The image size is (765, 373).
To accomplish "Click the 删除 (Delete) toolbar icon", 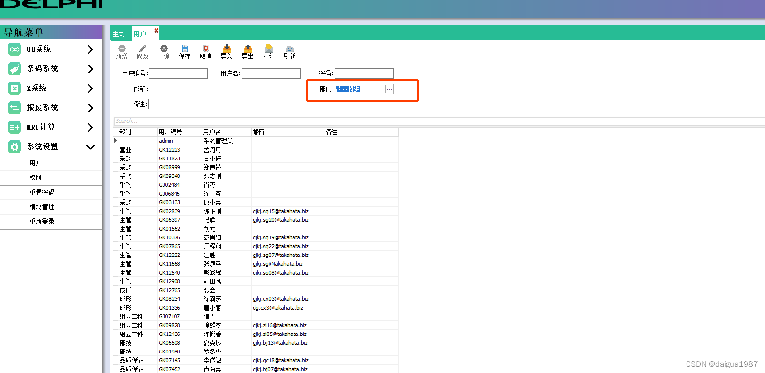I will pyautogui.click(x=164, y=49).
